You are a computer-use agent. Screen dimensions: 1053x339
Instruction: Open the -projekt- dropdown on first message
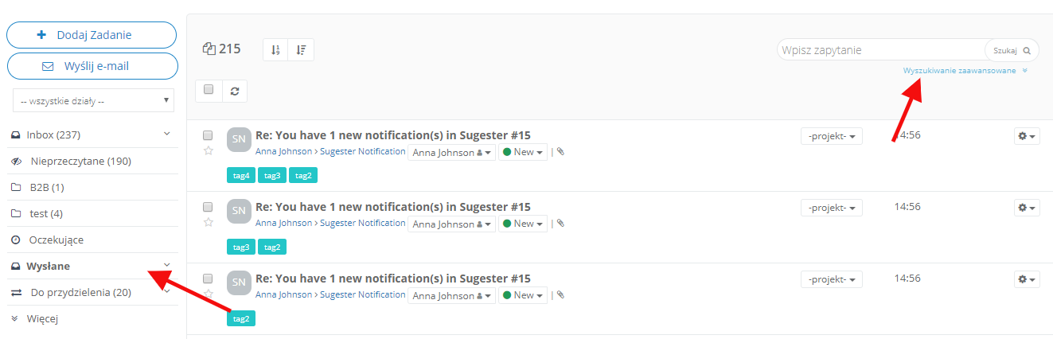click(831, 137)
